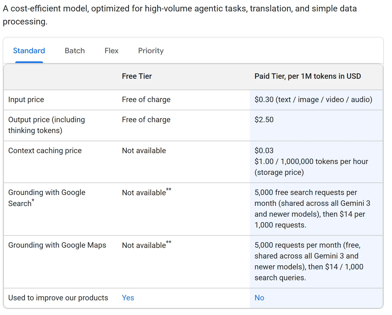Image resolution: width=392 pixels, height=315 pixels.
Task: Click Free of charge in Input price row
Action: pyautogui.click(x=146, y=100)
